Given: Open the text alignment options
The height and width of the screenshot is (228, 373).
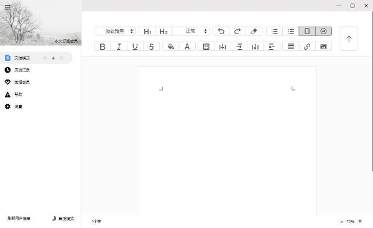Looking at the screenshot, I should tap(291, 47).
